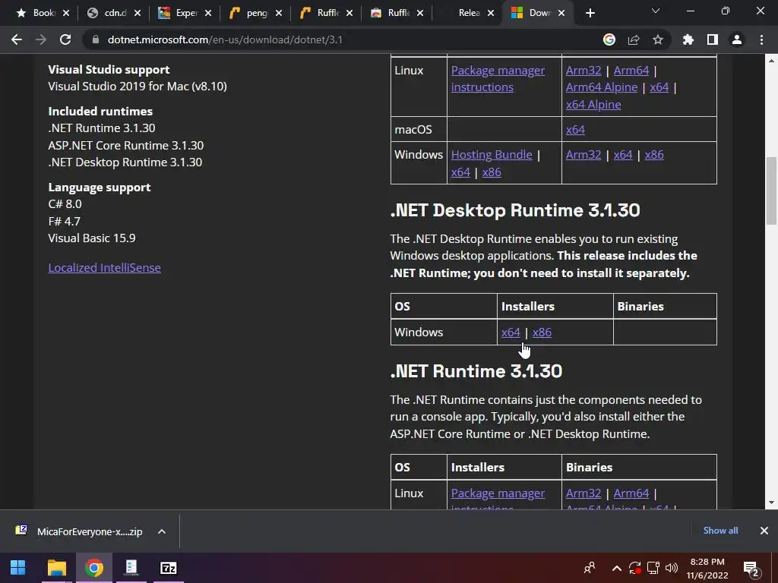Open the 7-Zip taskbar icon
778x583 pixels.
tap(168, 568)
